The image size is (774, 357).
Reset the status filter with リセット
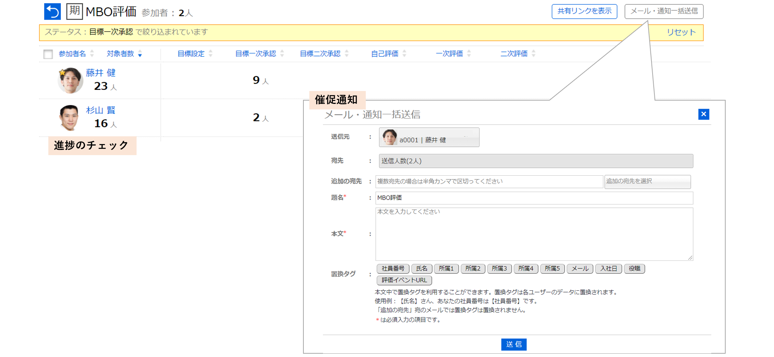681,32
